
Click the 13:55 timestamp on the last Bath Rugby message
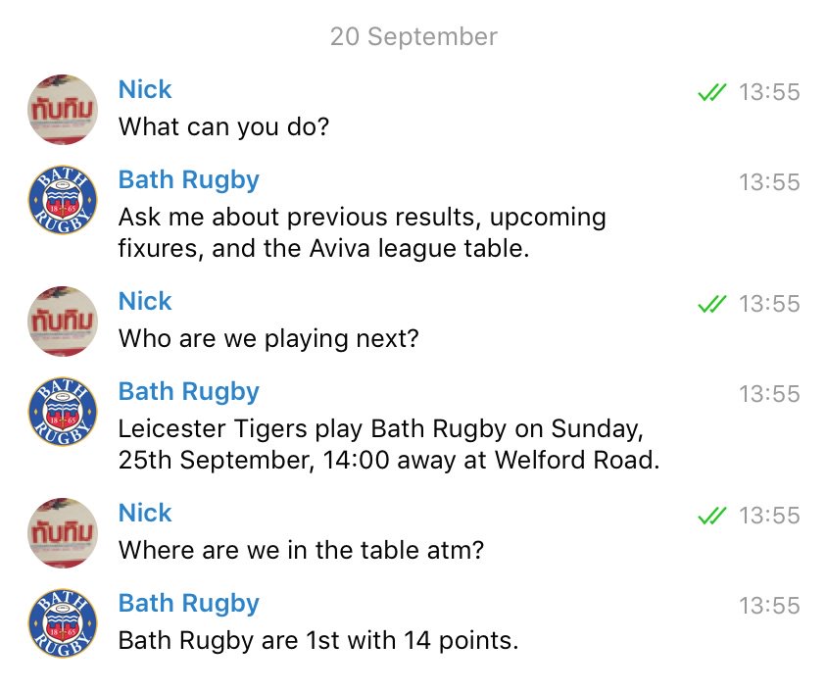(769, 606)
